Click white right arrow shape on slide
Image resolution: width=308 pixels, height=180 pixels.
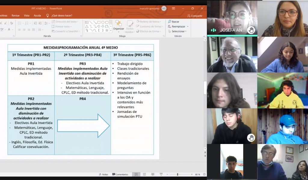(83, 126)
